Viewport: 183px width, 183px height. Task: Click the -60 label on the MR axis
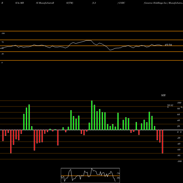coord(179,150)
